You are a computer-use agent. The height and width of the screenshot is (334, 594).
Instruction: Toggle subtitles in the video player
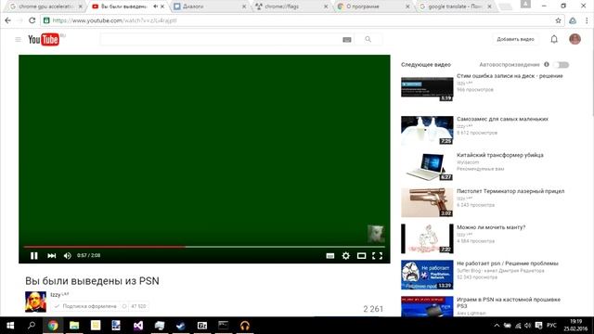pos(330,256)
